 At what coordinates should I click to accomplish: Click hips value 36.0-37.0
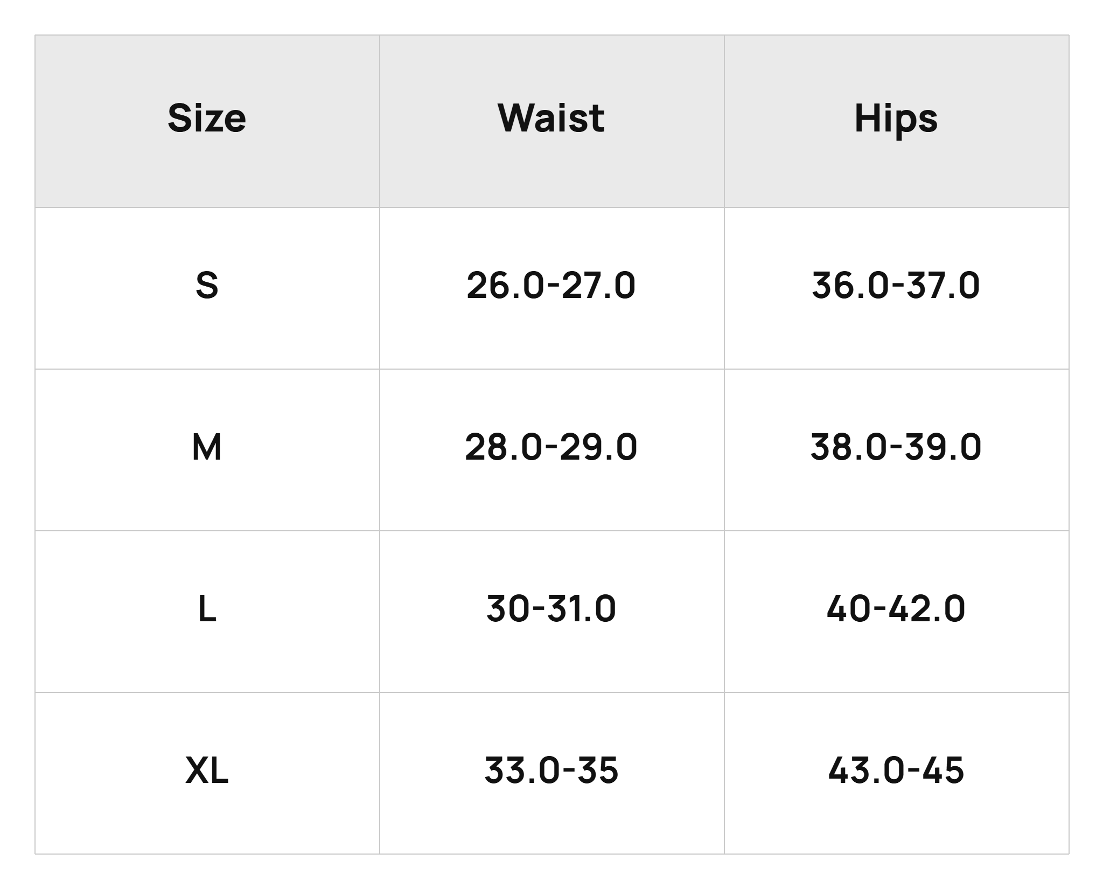click(896, 286)
